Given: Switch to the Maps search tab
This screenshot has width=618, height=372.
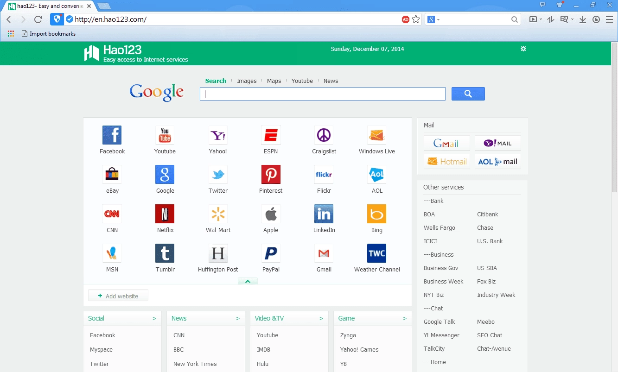Looking at the screenshot, I should click(274, 81).
